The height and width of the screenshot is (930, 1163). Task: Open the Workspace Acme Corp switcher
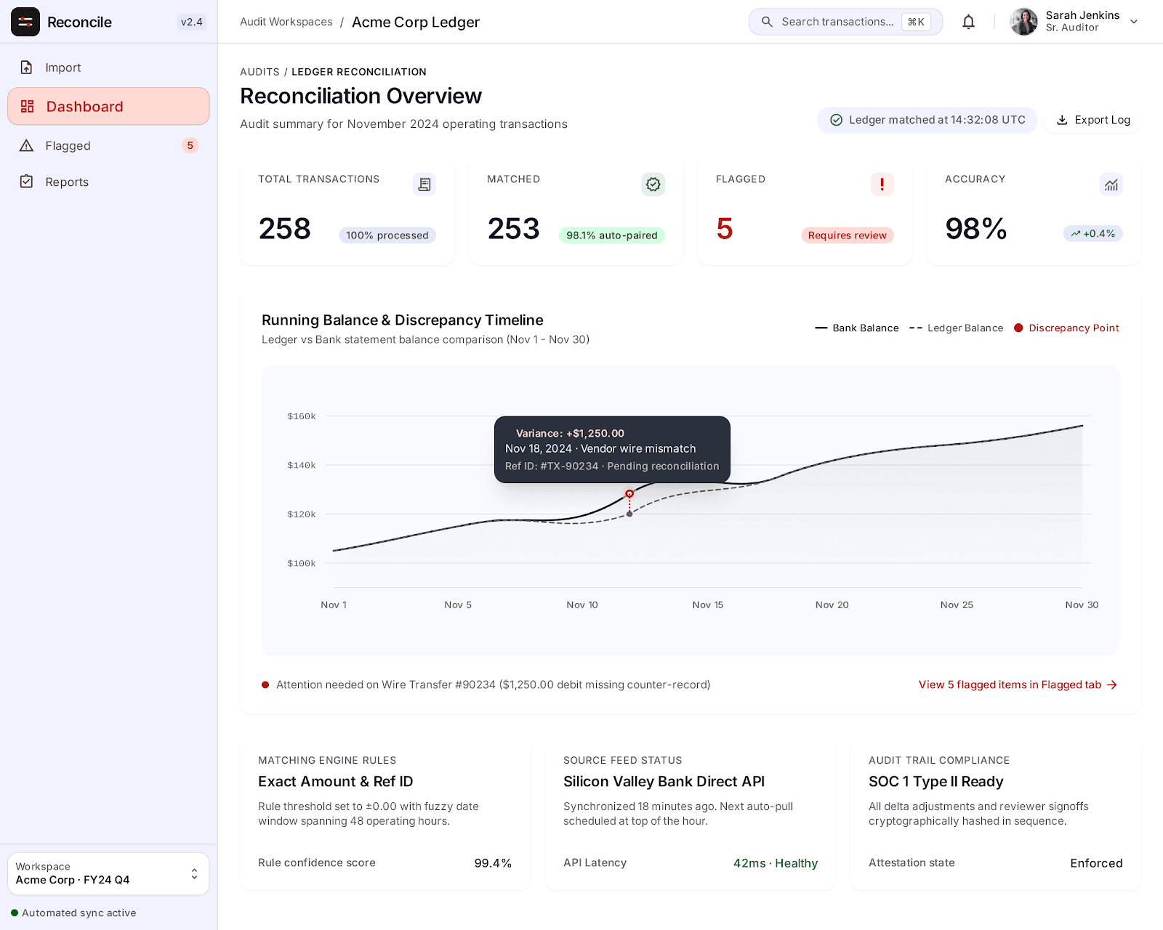(x=108, y=873)
